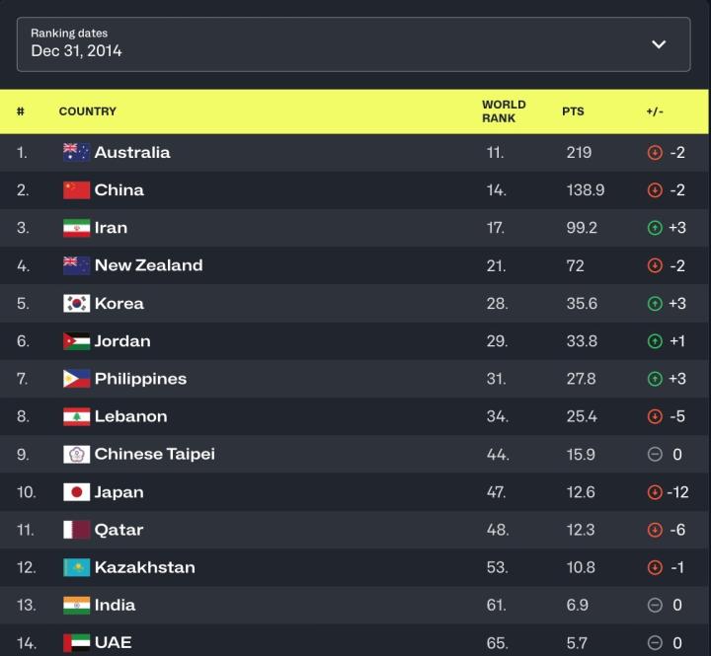
Task: Open the Ranking dates dropdown
Action: click(x=353, y=43)
